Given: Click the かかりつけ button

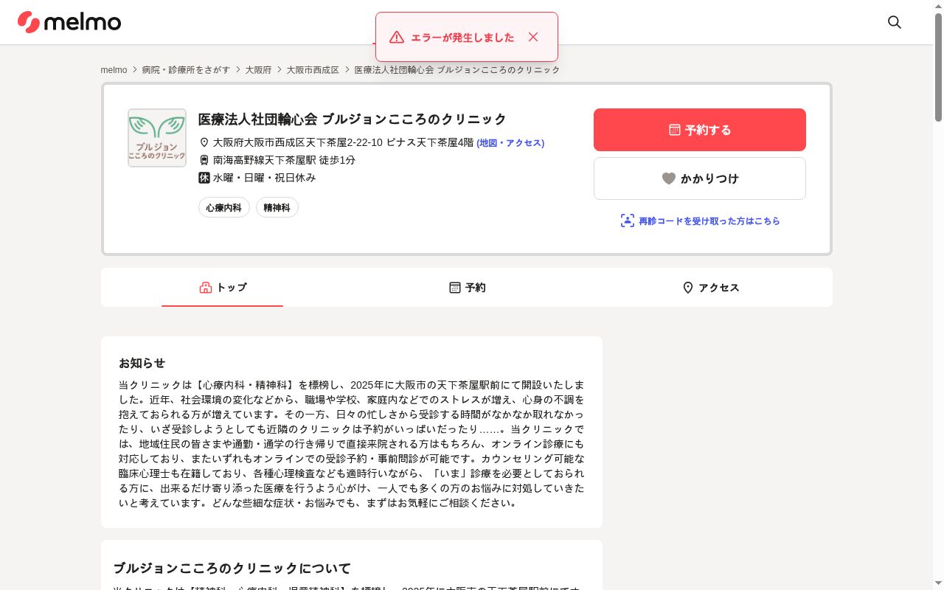Looking at the screenshot, I should [700, 178].
